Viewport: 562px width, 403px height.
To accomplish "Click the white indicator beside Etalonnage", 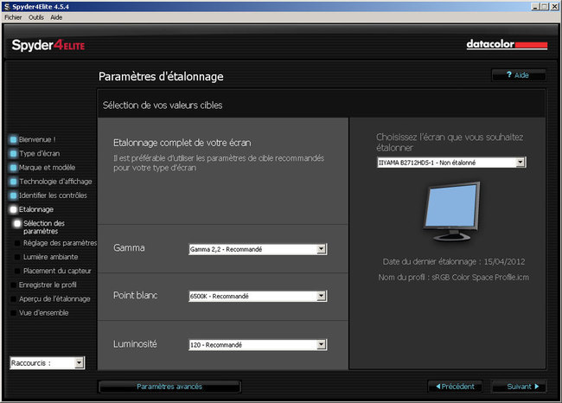I will click(x=13, y=209).
